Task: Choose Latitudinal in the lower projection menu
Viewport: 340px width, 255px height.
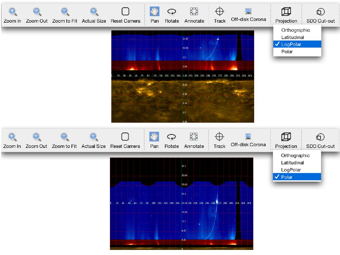Action: pyautogui.click(x=292, y=163)
